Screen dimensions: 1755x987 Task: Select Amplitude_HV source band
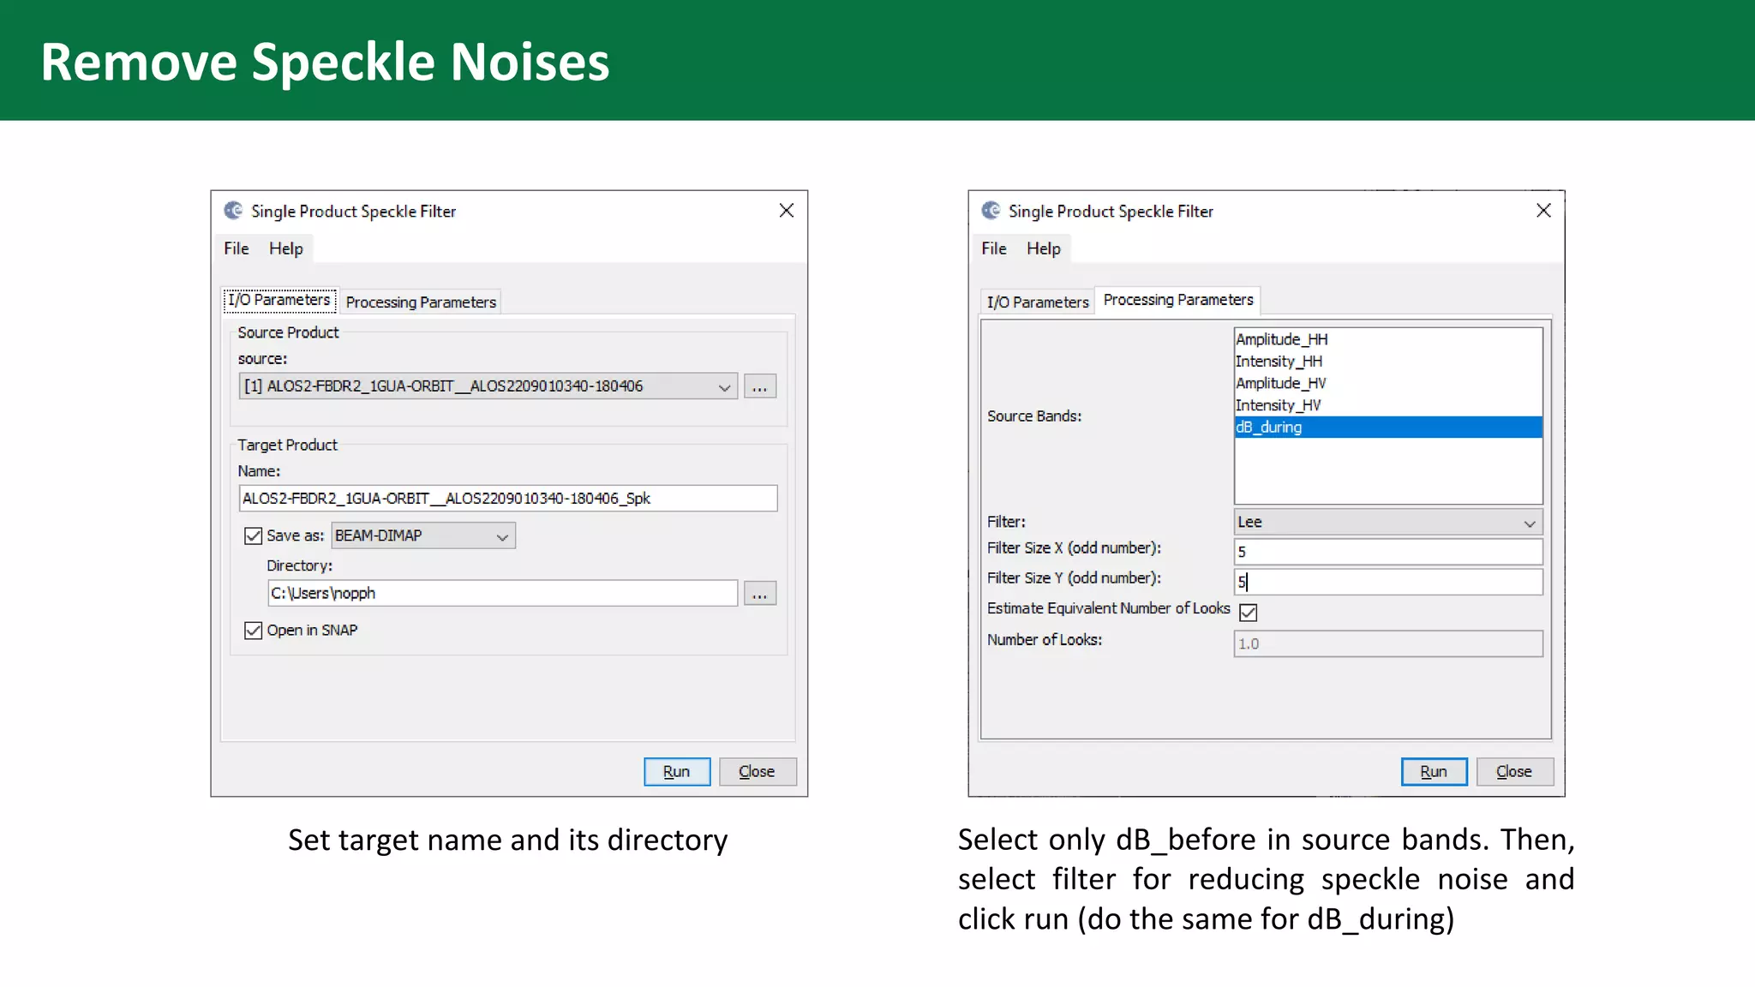point(1387,383)
